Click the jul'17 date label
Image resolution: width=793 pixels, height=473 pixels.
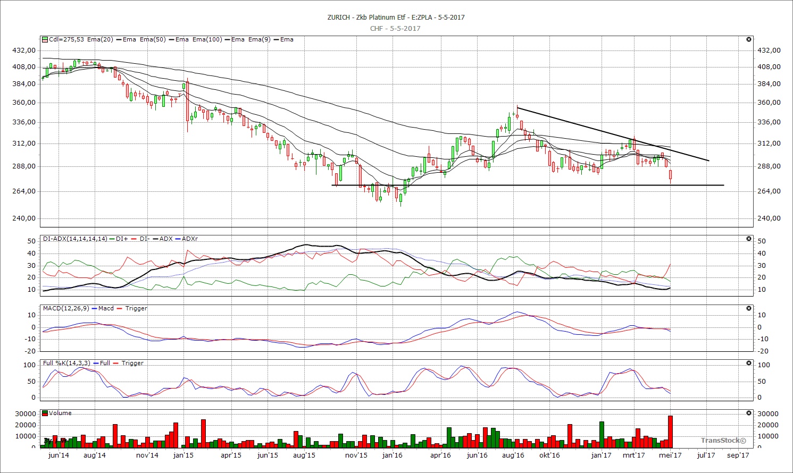[706, 455]
